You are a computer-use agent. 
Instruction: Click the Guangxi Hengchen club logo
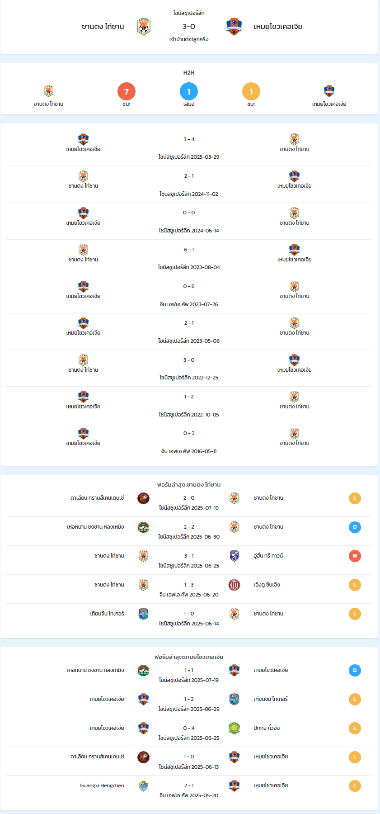point(144,786)
